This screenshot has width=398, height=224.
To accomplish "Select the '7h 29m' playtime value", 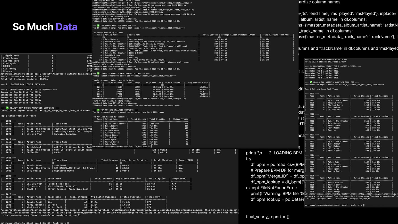I will point(266,58).
